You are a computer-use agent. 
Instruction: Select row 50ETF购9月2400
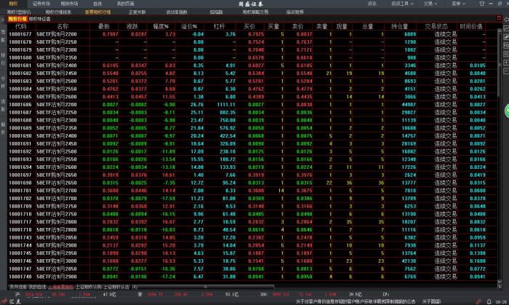point(252,66)
